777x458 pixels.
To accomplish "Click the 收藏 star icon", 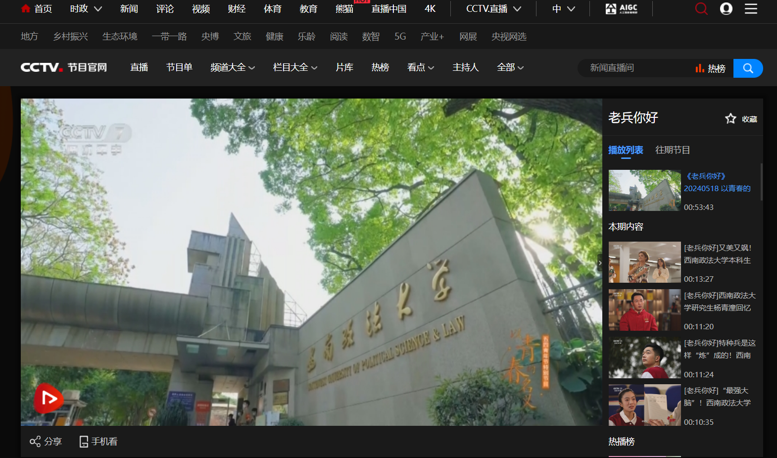I will 730,119.
